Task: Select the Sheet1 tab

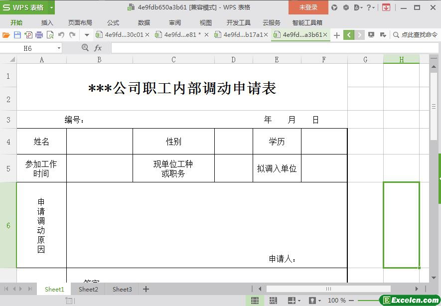Action: 54,289
